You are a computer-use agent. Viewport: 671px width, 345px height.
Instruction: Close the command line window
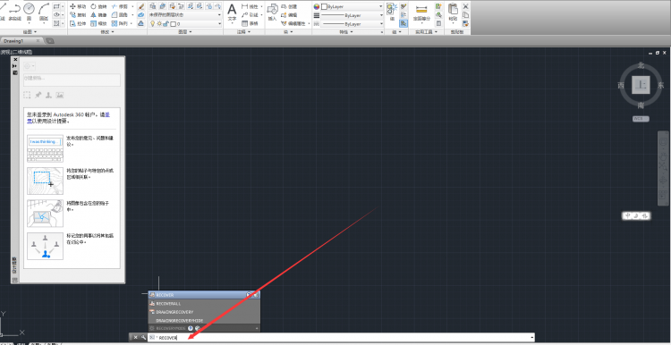click(x=136, y=337)
